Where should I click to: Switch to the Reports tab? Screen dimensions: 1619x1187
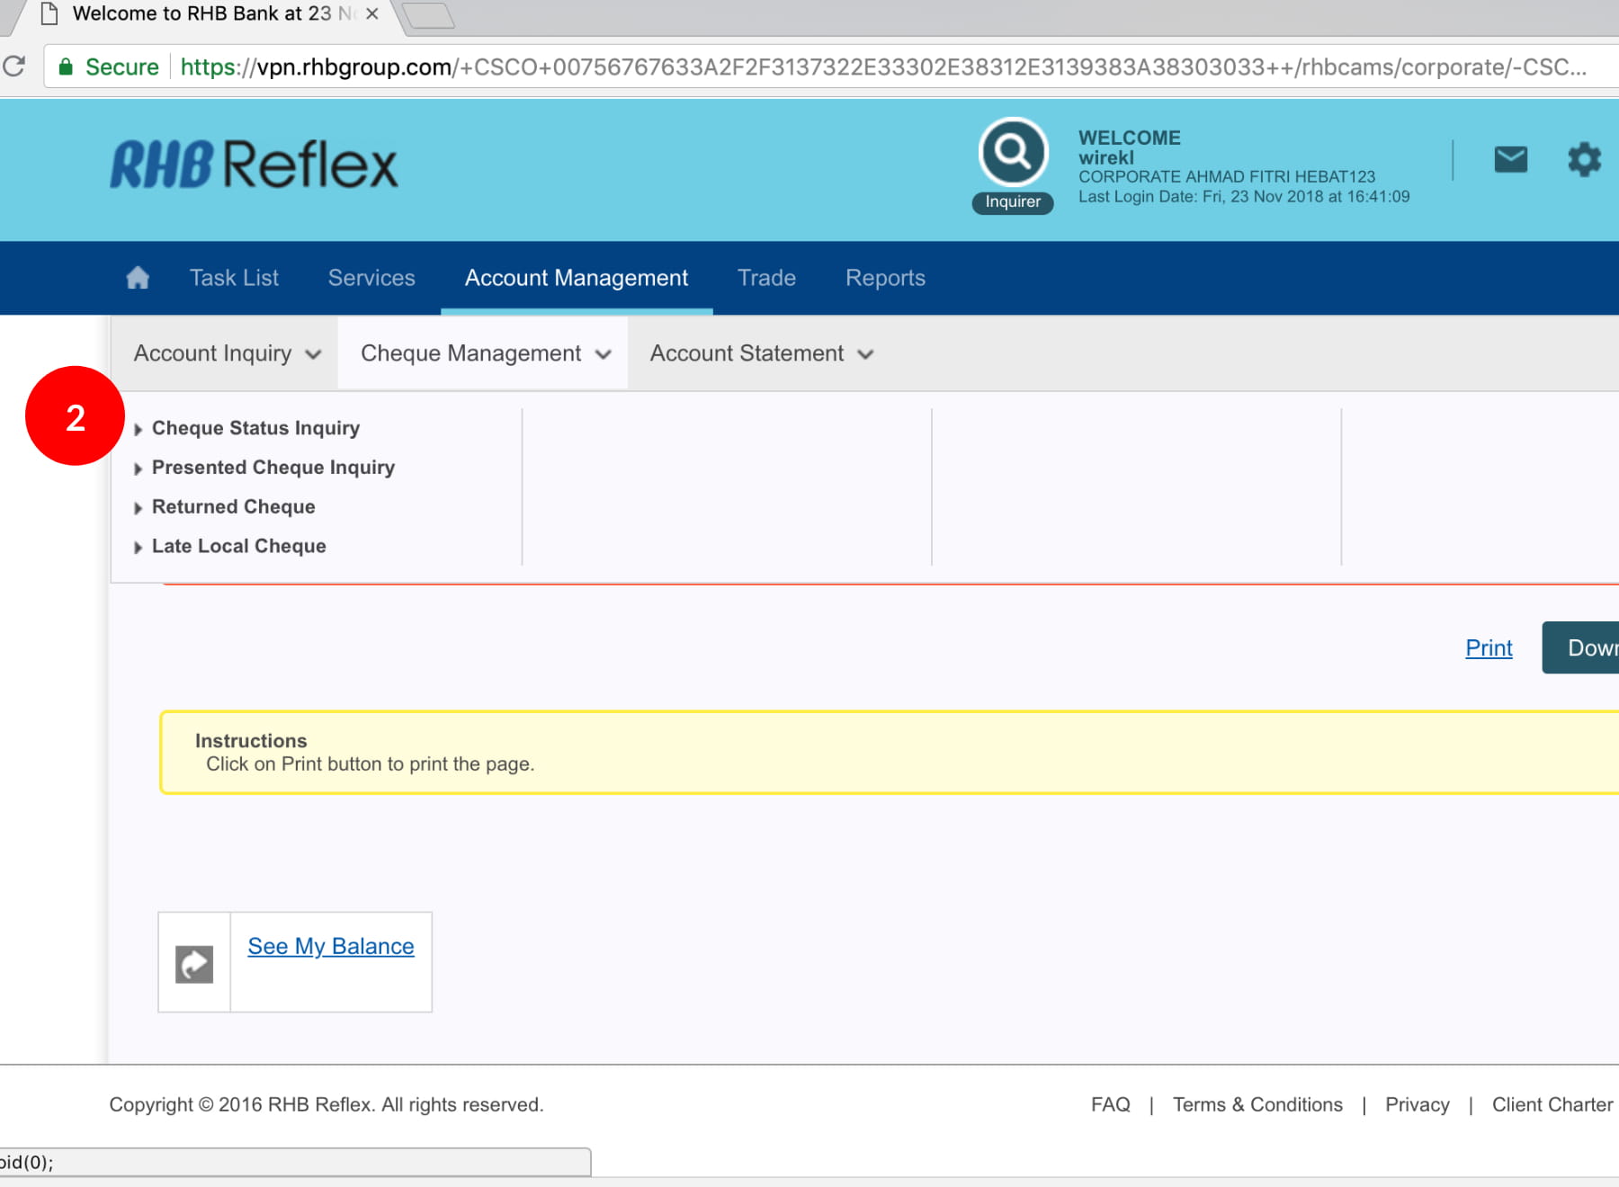(885, 278)
